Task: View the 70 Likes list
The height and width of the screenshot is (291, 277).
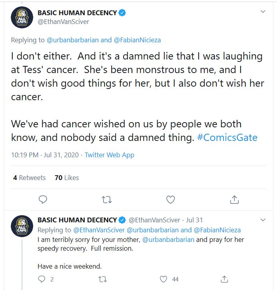Action: (67, 178)
